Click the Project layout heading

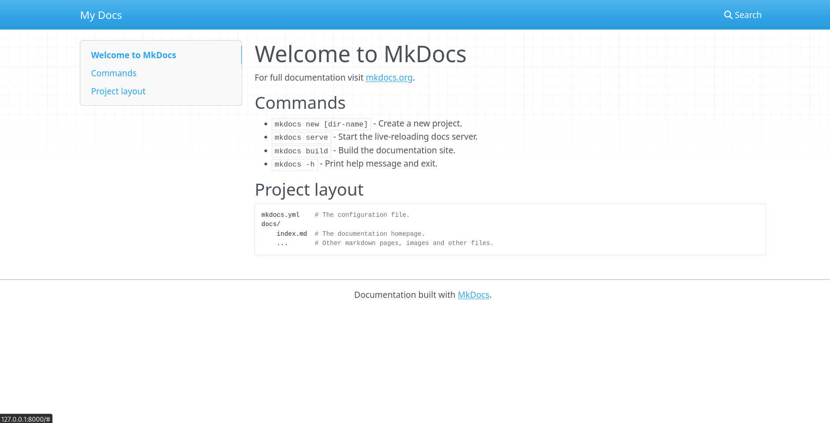(309, 190)
